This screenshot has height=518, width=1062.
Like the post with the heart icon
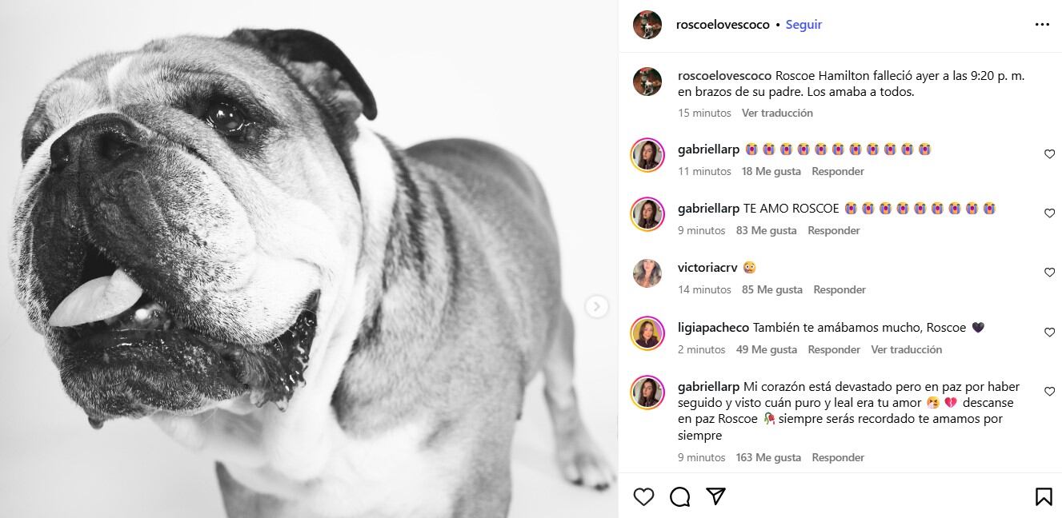click(643, 496)
